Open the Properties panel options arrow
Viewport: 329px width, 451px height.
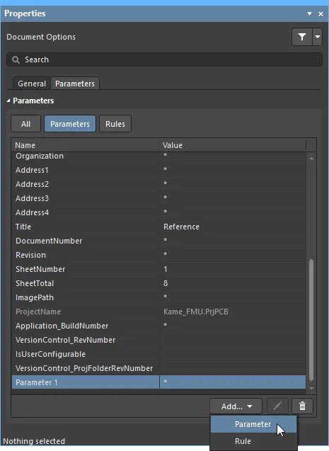(309, 13)
